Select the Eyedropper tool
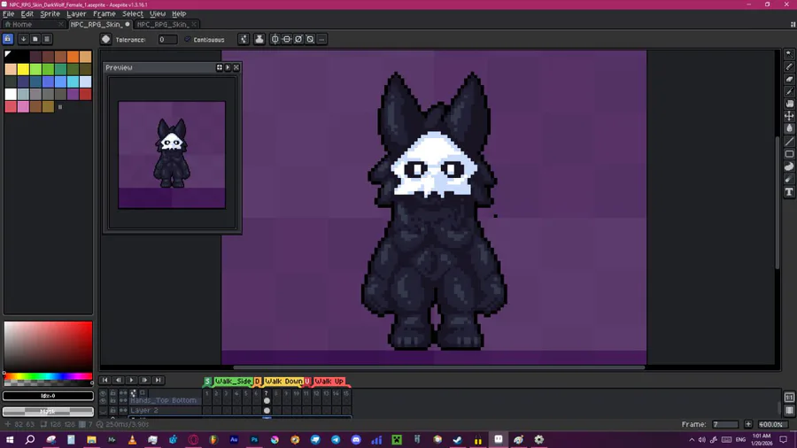Image resolution: width=797 pixels, height=448 pixels. [789, 91]
